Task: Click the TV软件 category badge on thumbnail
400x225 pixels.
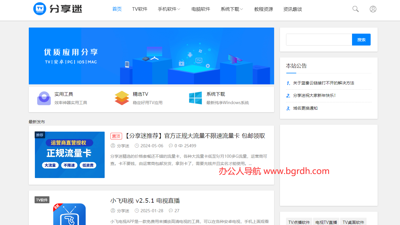Action: point(42,200)
